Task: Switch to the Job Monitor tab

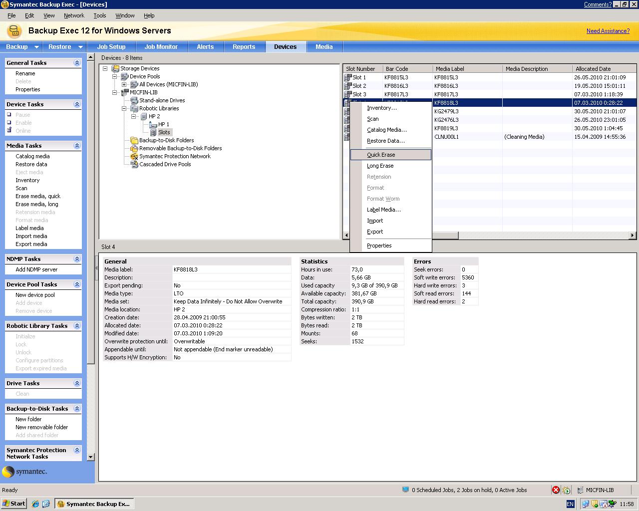Action: tap(161, 47)
